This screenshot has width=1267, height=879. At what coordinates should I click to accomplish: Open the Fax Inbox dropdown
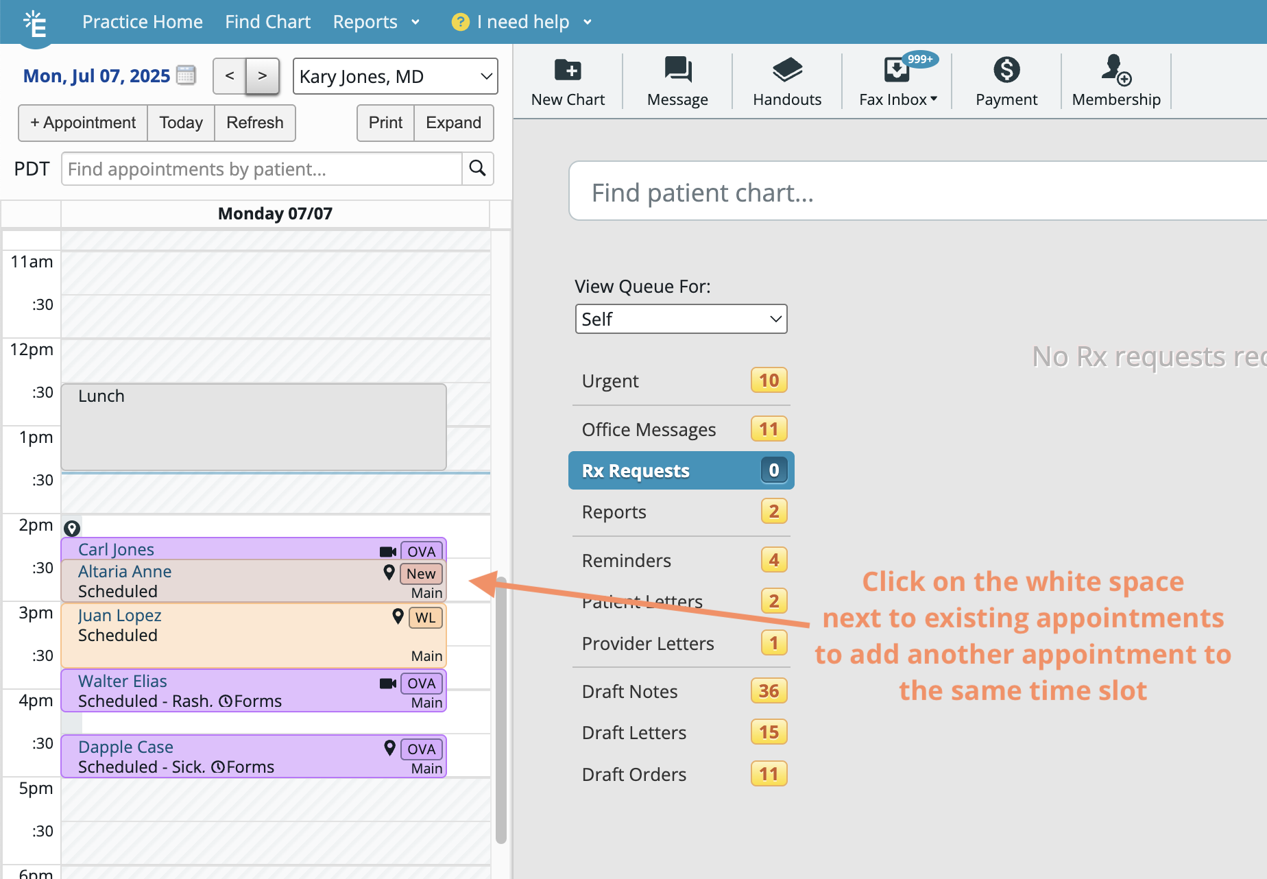(x=897, y=99)
